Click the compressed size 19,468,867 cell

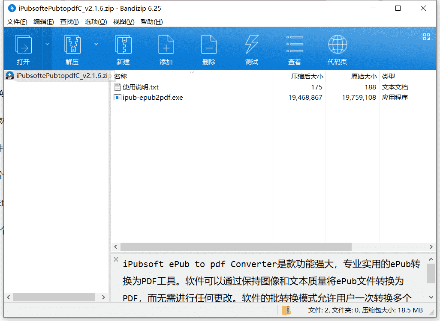click(305, 98)
